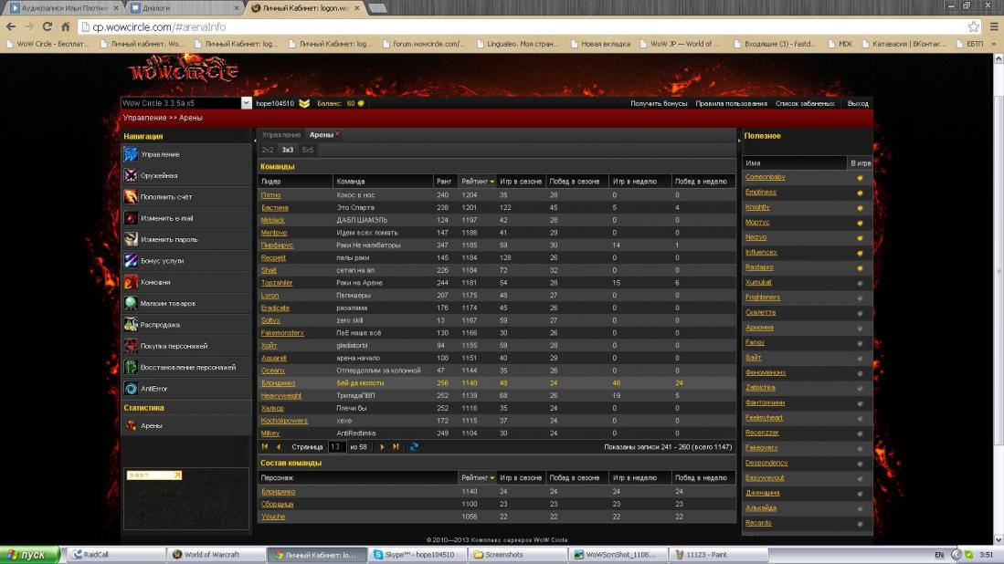Image resolution: width=1004 pixels, height=564 pixels.
Task: Click the Пополнить счёт icon
Action: 131,197
